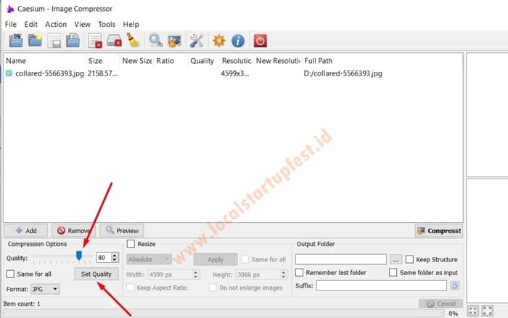
Task: Click the Open List toolbar icon
Action: pyautogui.click(x=73, y=41)
